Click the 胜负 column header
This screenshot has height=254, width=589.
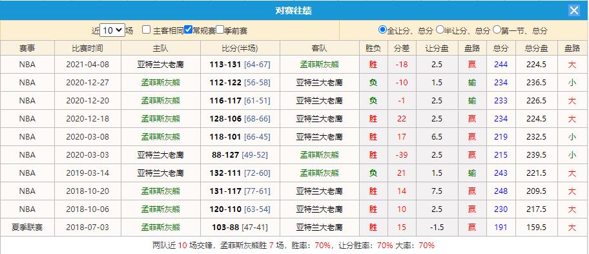373,48
